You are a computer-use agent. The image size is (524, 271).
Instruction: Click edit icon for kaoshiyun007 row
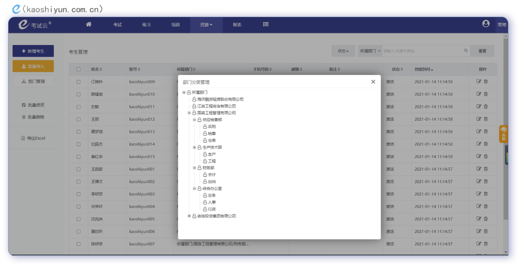coord(479,244)
